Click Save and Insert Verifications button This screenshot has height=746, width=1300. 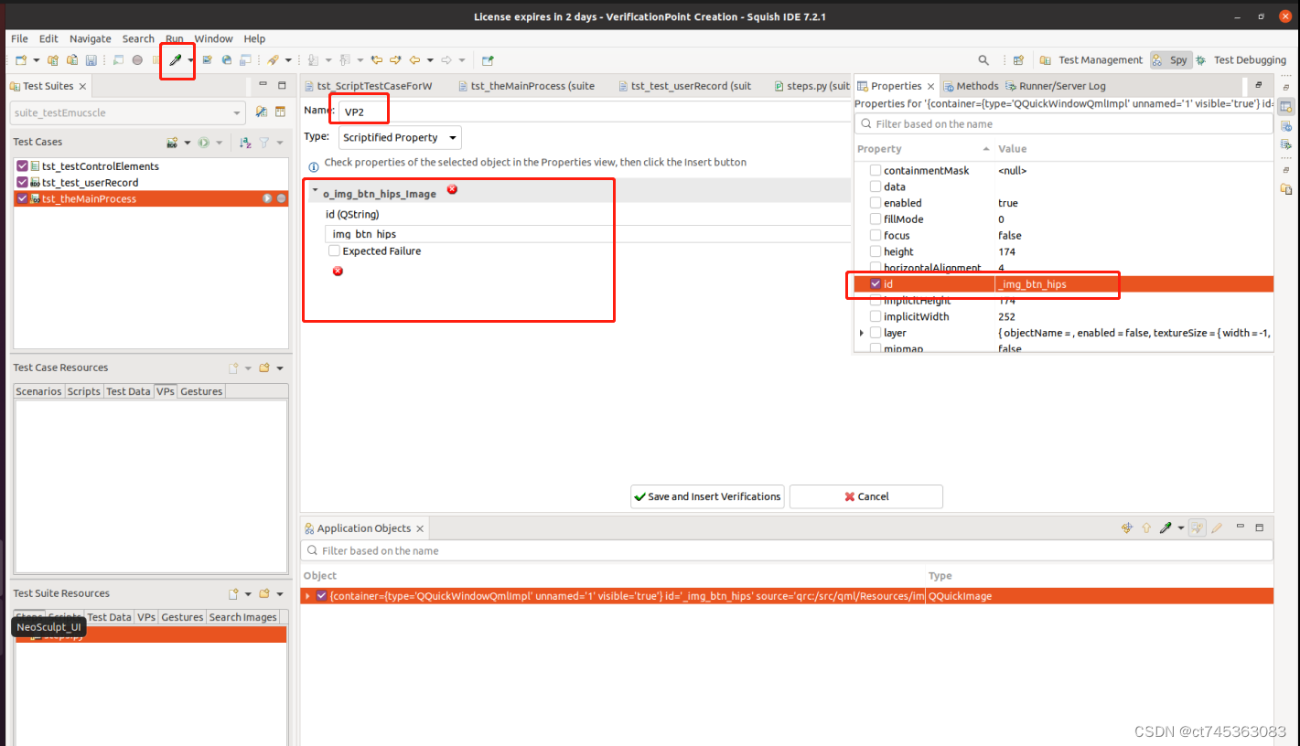click(707, 496)
